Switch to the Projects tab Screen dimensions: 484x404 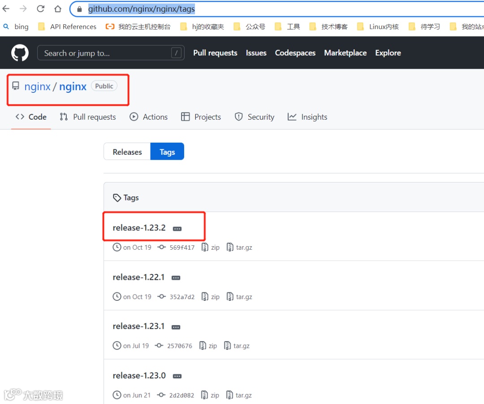pyautogui.click(x=201, y=117)
